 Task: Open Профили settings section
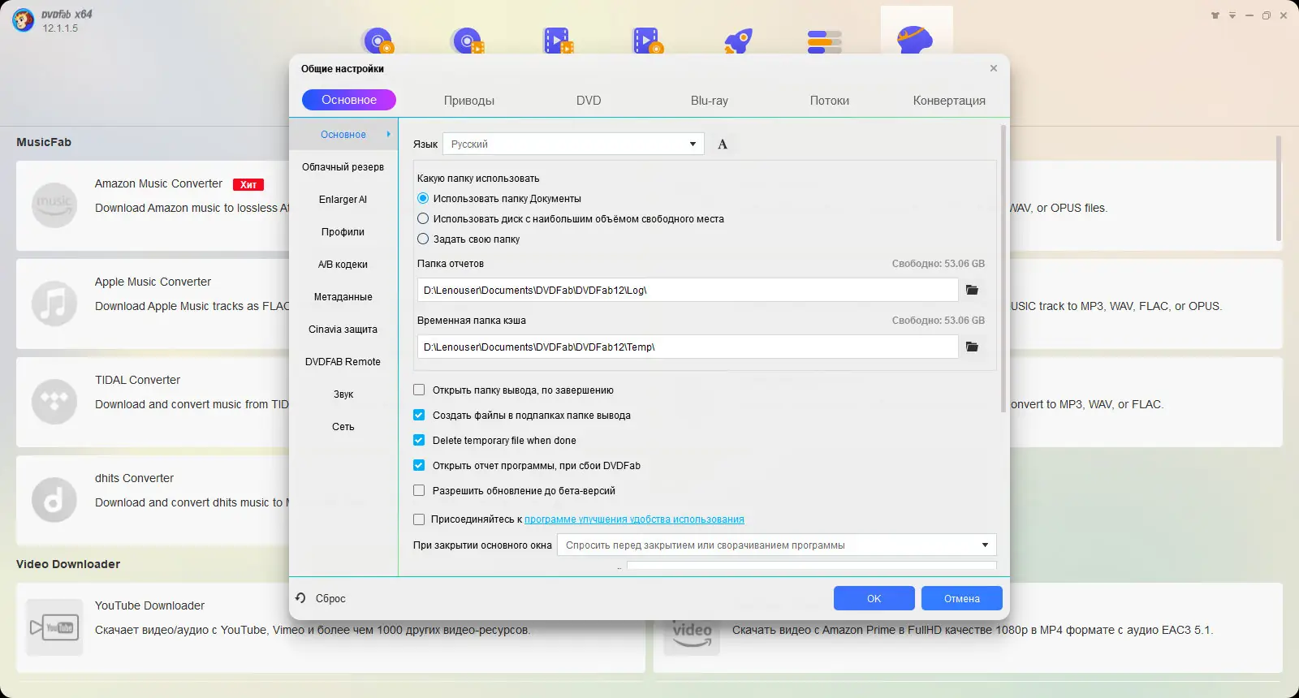pos(343,231)
